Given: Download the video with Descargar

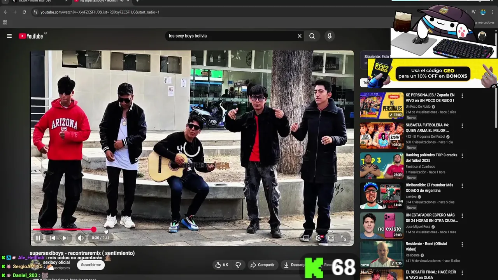Looking at the screenshot, I should coord(295,265).
